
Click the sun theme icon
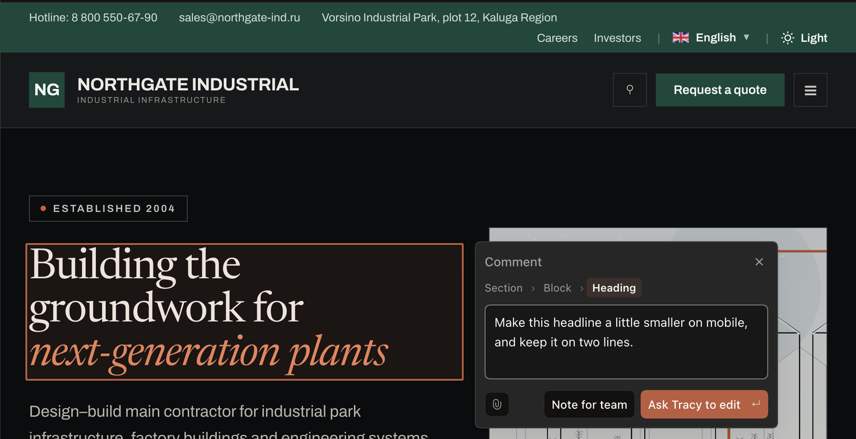(x=788, y=38)
